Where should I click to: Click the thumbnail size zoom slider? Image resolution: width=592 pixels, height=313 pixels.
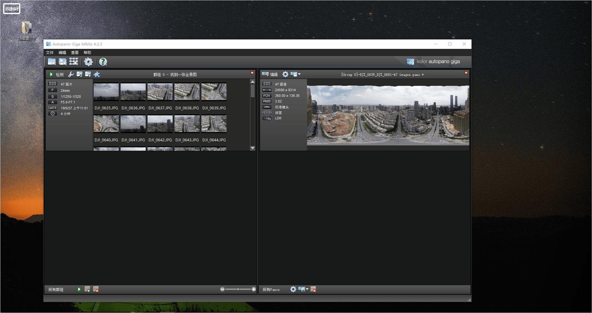coord(238,289)
